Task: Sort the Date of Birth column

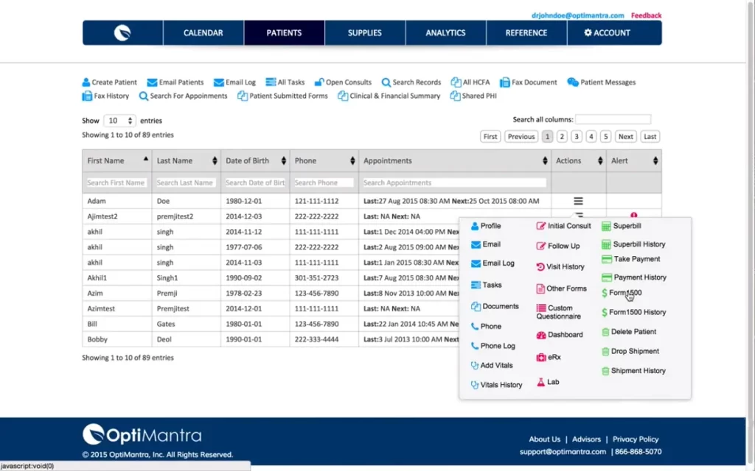Action: point(254,160)
